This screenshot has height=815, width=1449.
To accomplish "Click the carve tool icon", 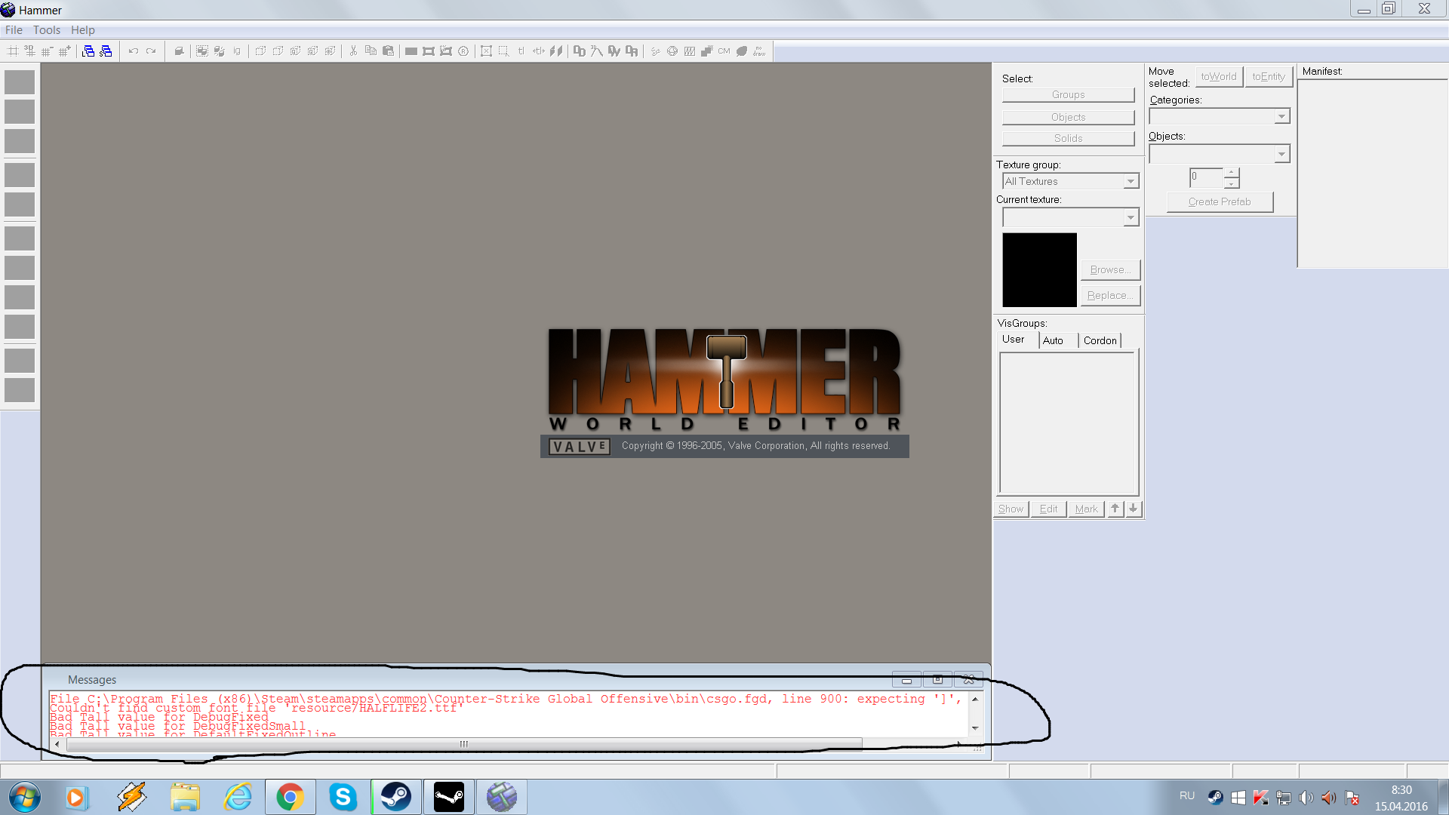I will 179,51.
